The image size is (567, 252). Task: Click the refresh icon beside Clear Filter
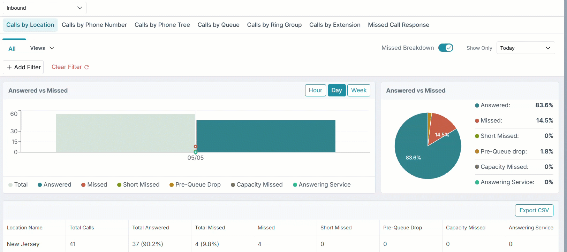pyautogui.click(x=86, y=67)
